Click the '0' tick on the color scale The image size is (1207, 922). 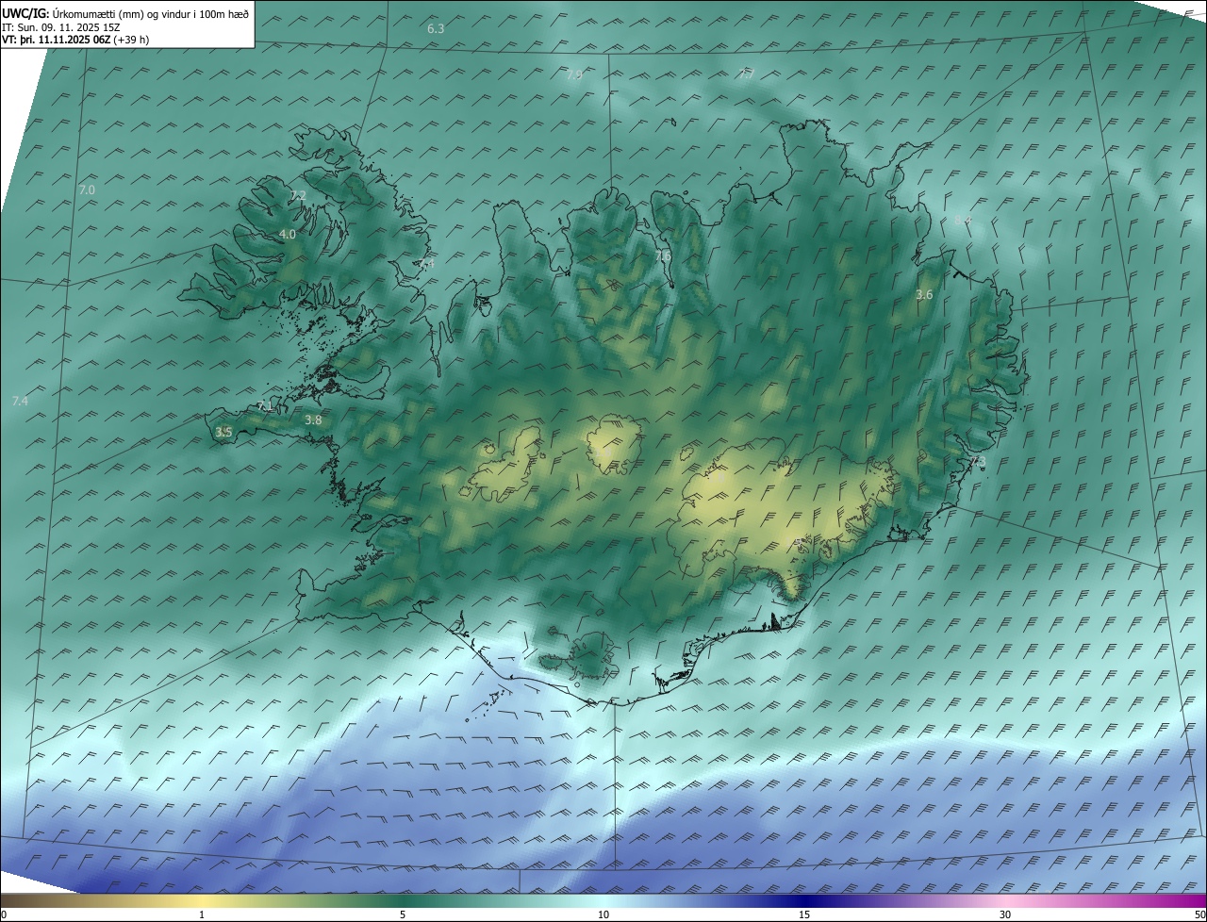pos(4,915)
